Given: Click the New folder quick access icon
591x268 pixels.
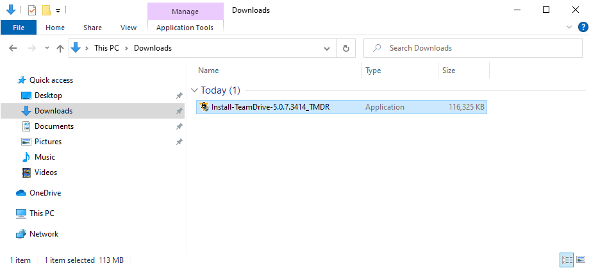Looking at the screenshot, I should (46, 10).
